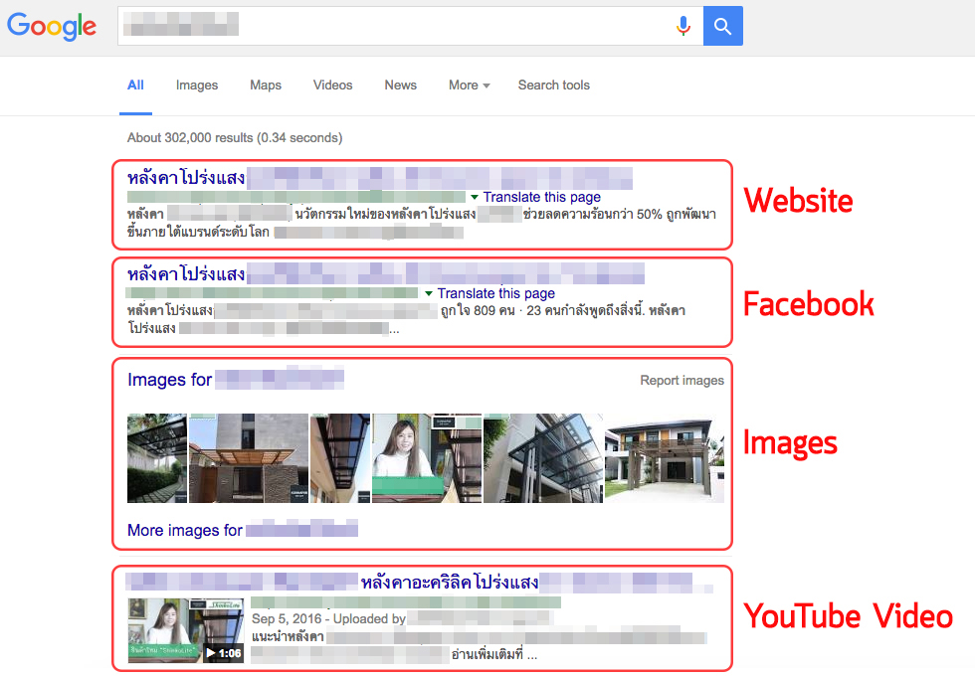Viewport: 975px width, 676px height.
Task: Open the narrow dark roof beam thumbnail
Action: (x=340, y=458)
